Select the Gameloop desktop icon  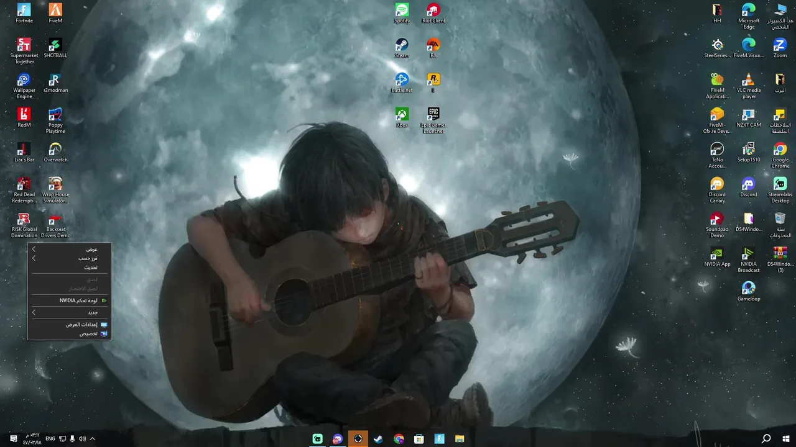tap(749, 291)
